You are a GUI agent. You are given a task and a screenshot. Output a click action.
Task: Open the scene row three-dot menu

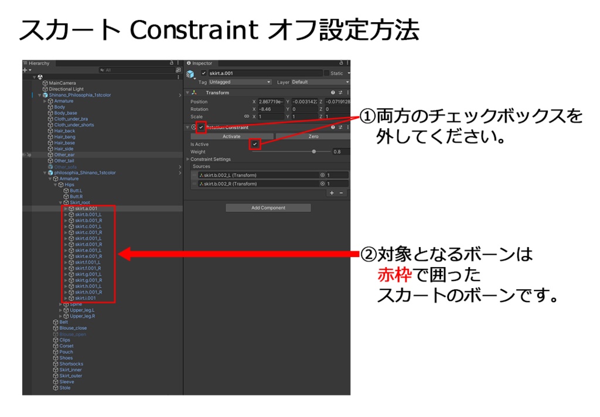point(178,77)
